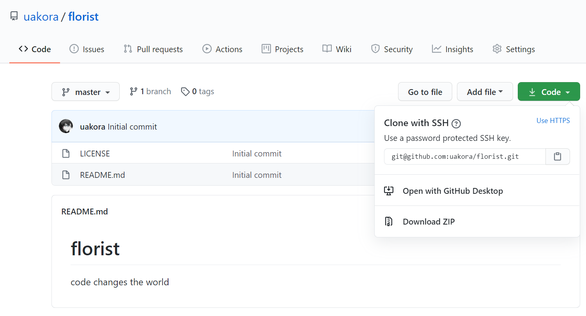Image resolution: width=586 pixels, height=316 pixels.
Task: Open Initial commit message in header row
Action: 132,127
